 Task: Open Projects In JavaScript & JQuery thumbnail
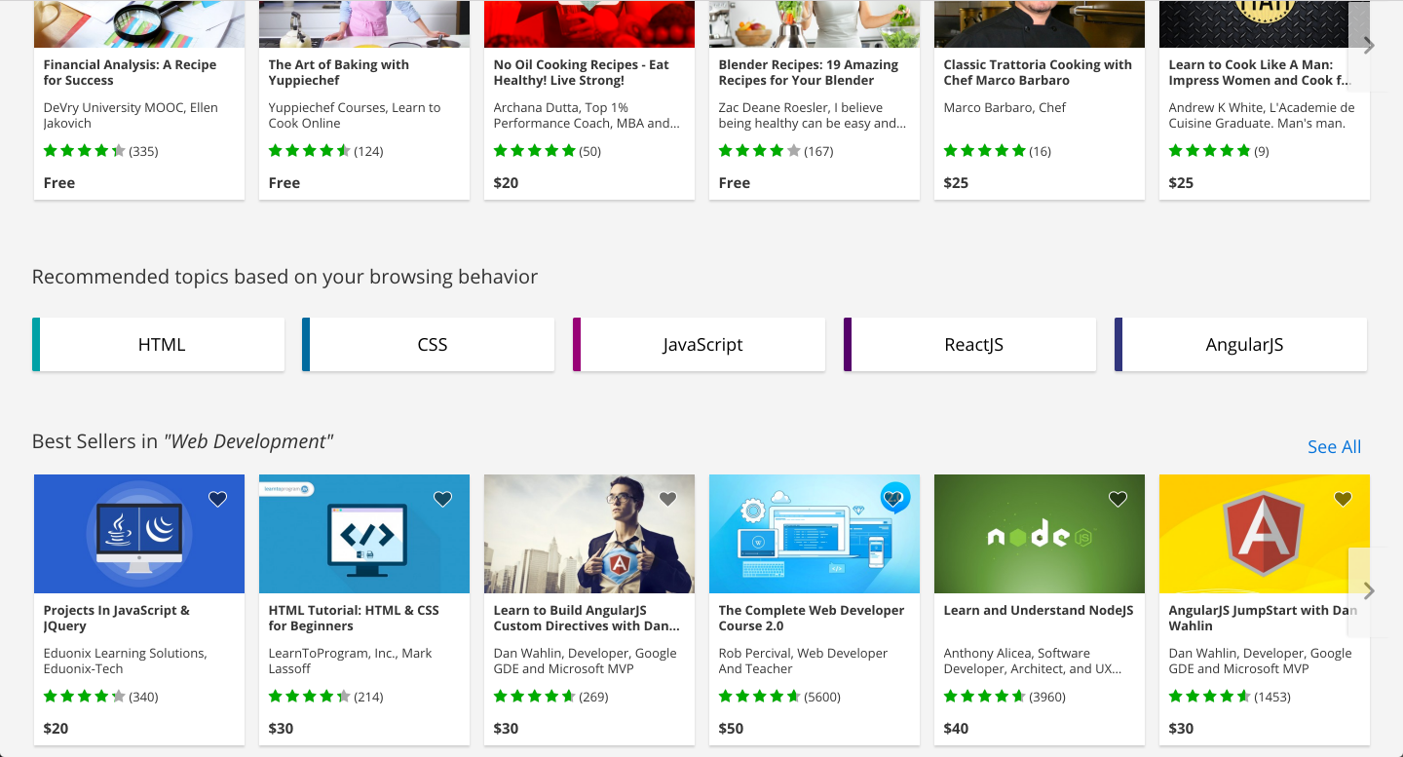pyautogui.click(x=139, y=534)
